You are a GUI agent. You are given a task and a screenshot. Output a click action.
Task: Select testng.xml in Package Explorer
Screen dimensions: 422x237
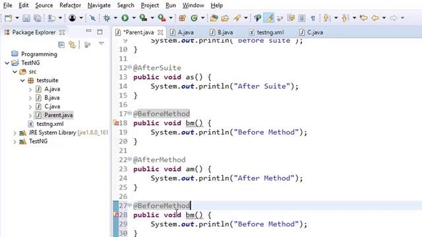click(x=50, y=124)
